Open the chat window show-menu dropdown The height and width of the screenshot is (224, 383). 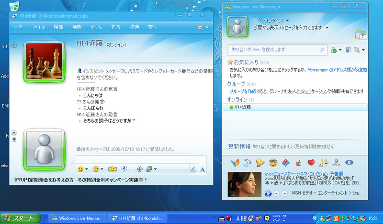click(207, 27)
